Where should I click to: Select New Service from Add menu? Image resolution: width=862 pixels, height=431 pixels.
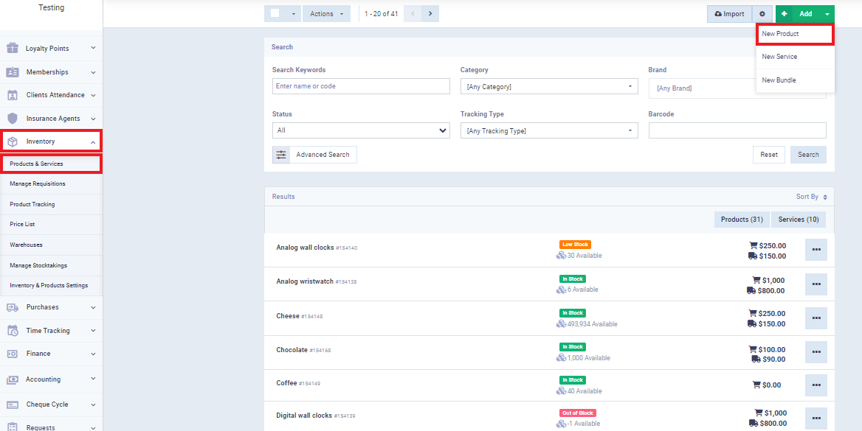point(779,57)
